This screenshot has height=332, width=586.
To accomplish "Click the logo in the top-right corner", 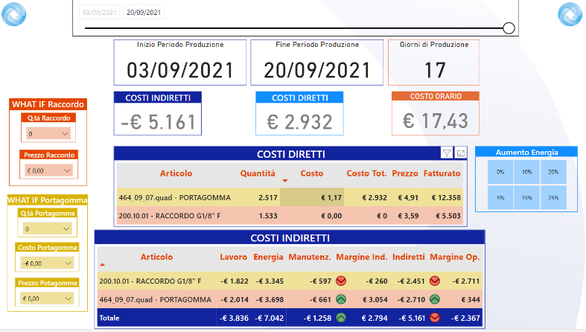I will coord(571,14).
